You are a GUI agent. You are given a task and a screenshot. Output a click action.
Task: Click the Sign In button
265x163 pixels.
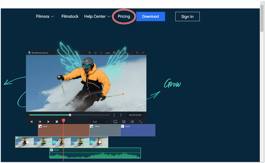pos(187,16)
